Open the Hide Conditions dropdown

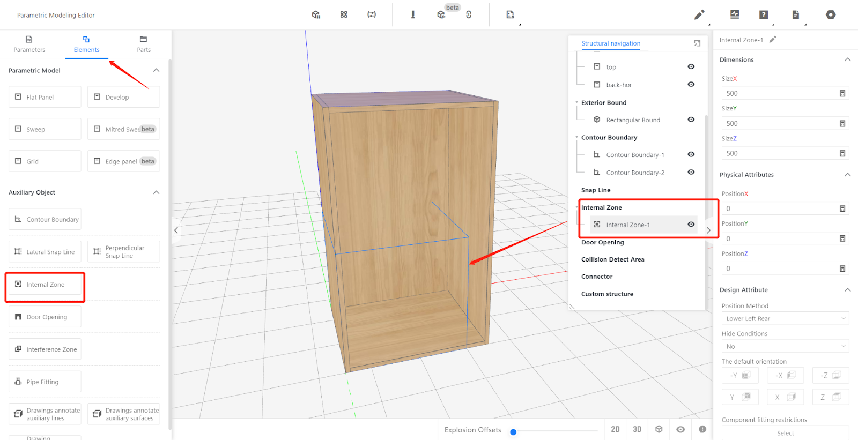[x=785, y=346]
